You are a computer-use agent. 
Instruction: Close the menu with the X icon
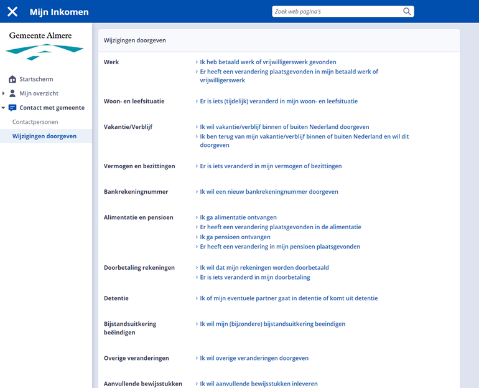12,12
